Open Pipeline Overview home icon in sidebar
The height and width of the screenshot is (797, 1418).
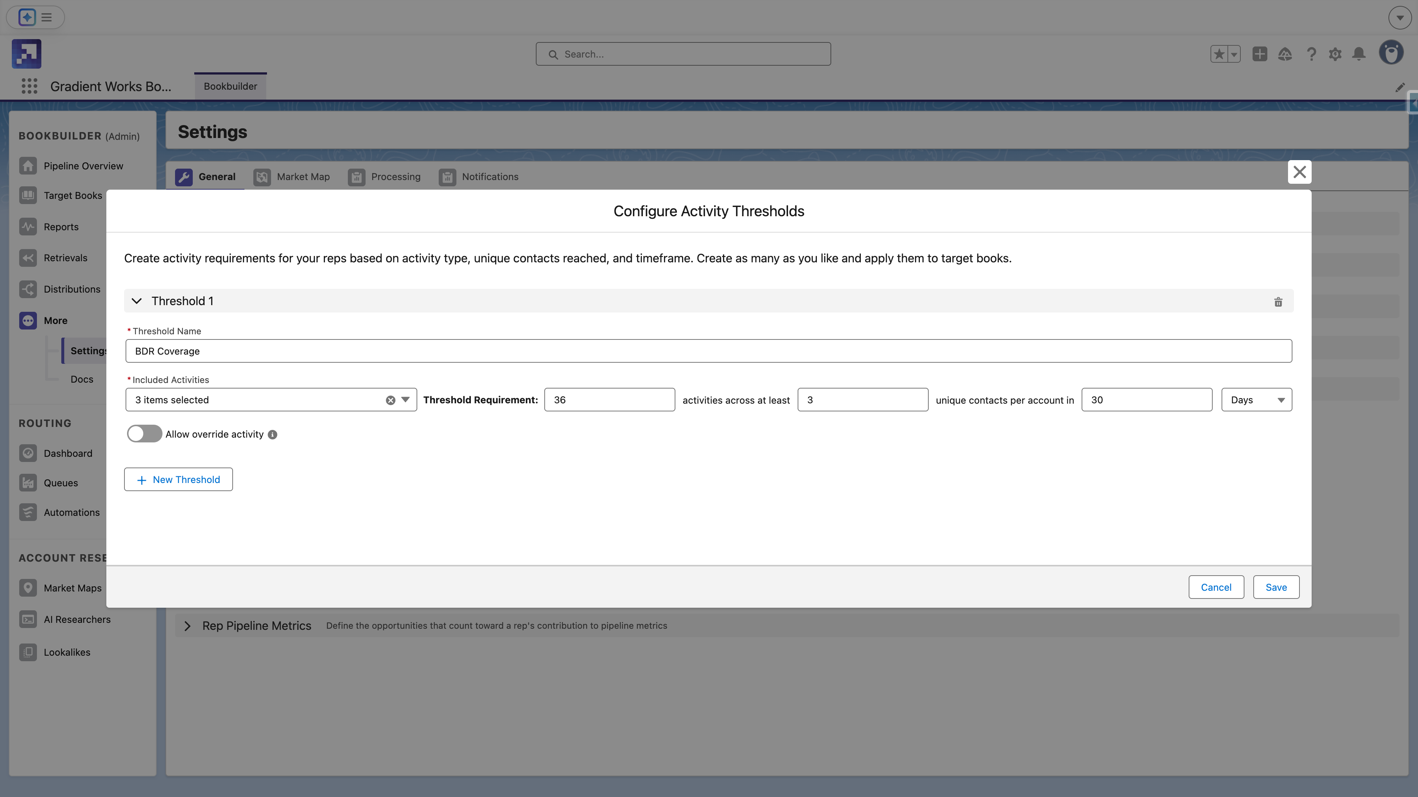click(28, 166)
